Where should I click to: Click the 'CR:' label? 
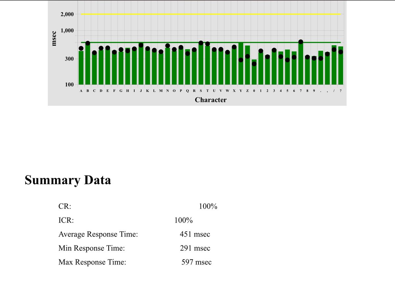(65, 207)
